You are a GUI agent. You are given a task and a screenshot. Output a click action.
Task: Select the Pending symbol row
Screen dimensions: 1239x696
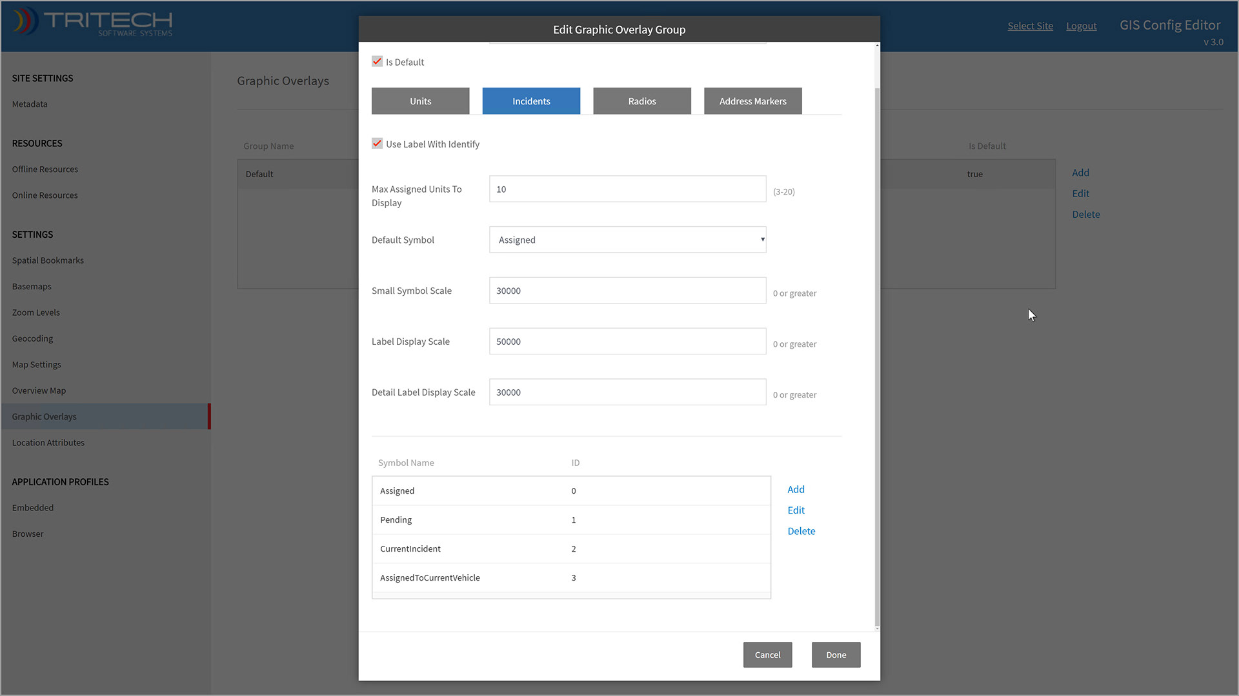pos(571,520)
